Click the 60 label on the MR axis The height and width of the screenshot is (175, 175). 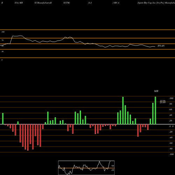click(171, 110)
